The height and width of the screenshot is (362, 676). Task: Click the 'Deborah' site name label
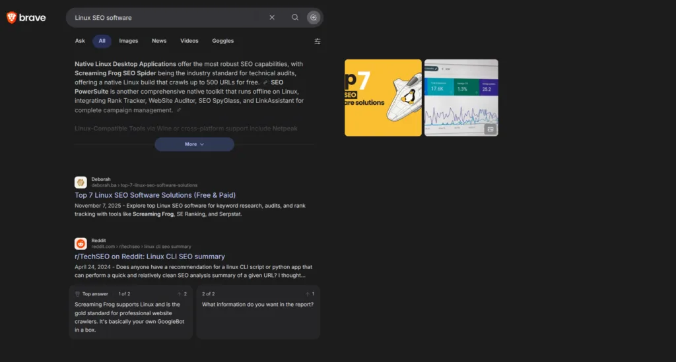pyautogui.click(x=101, y=179)
